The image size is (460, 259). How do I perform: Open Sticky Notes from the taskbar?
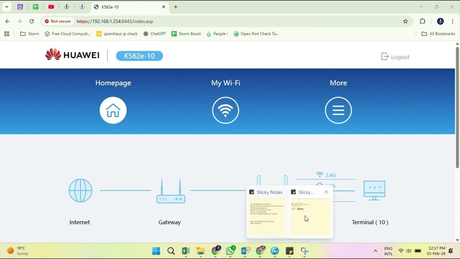pos(290,251)
